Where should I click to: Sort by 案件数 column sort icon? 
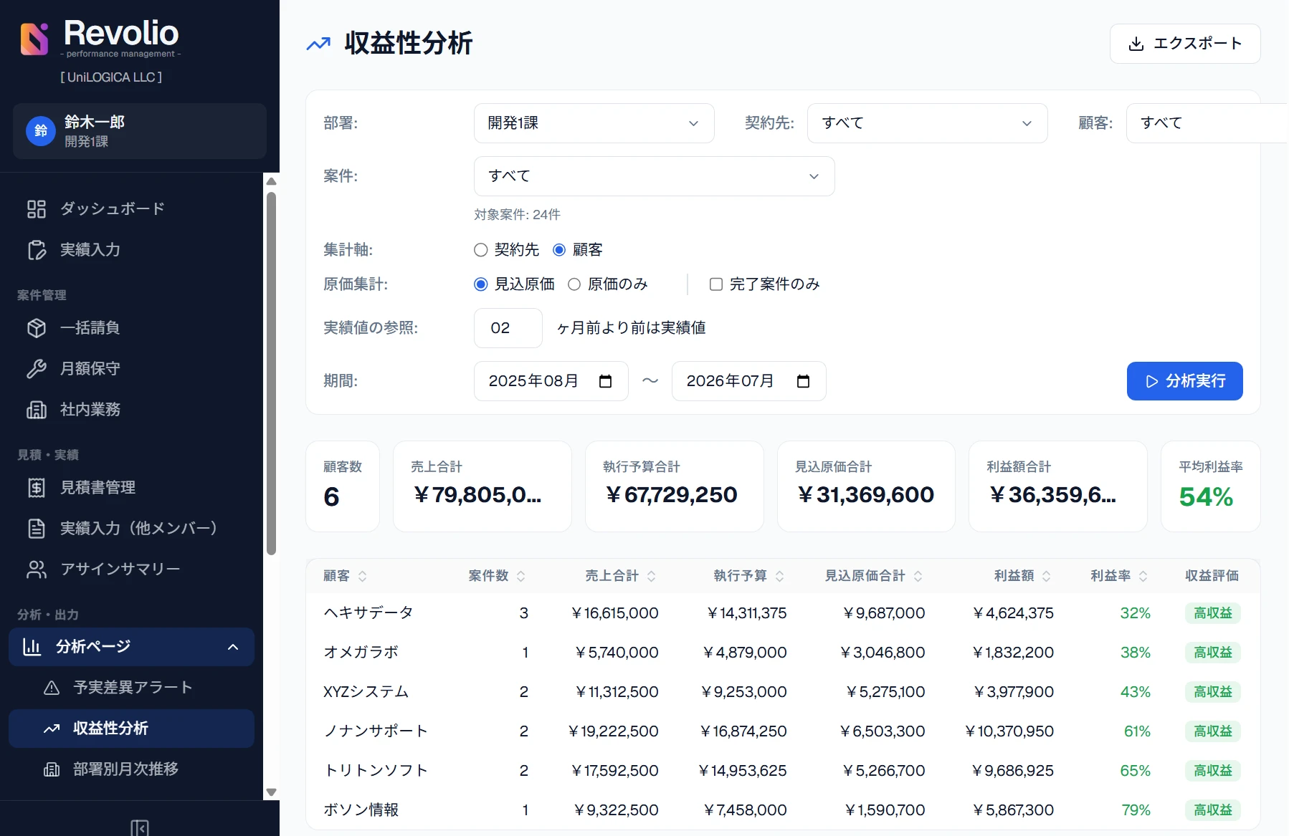coord(521,576)
